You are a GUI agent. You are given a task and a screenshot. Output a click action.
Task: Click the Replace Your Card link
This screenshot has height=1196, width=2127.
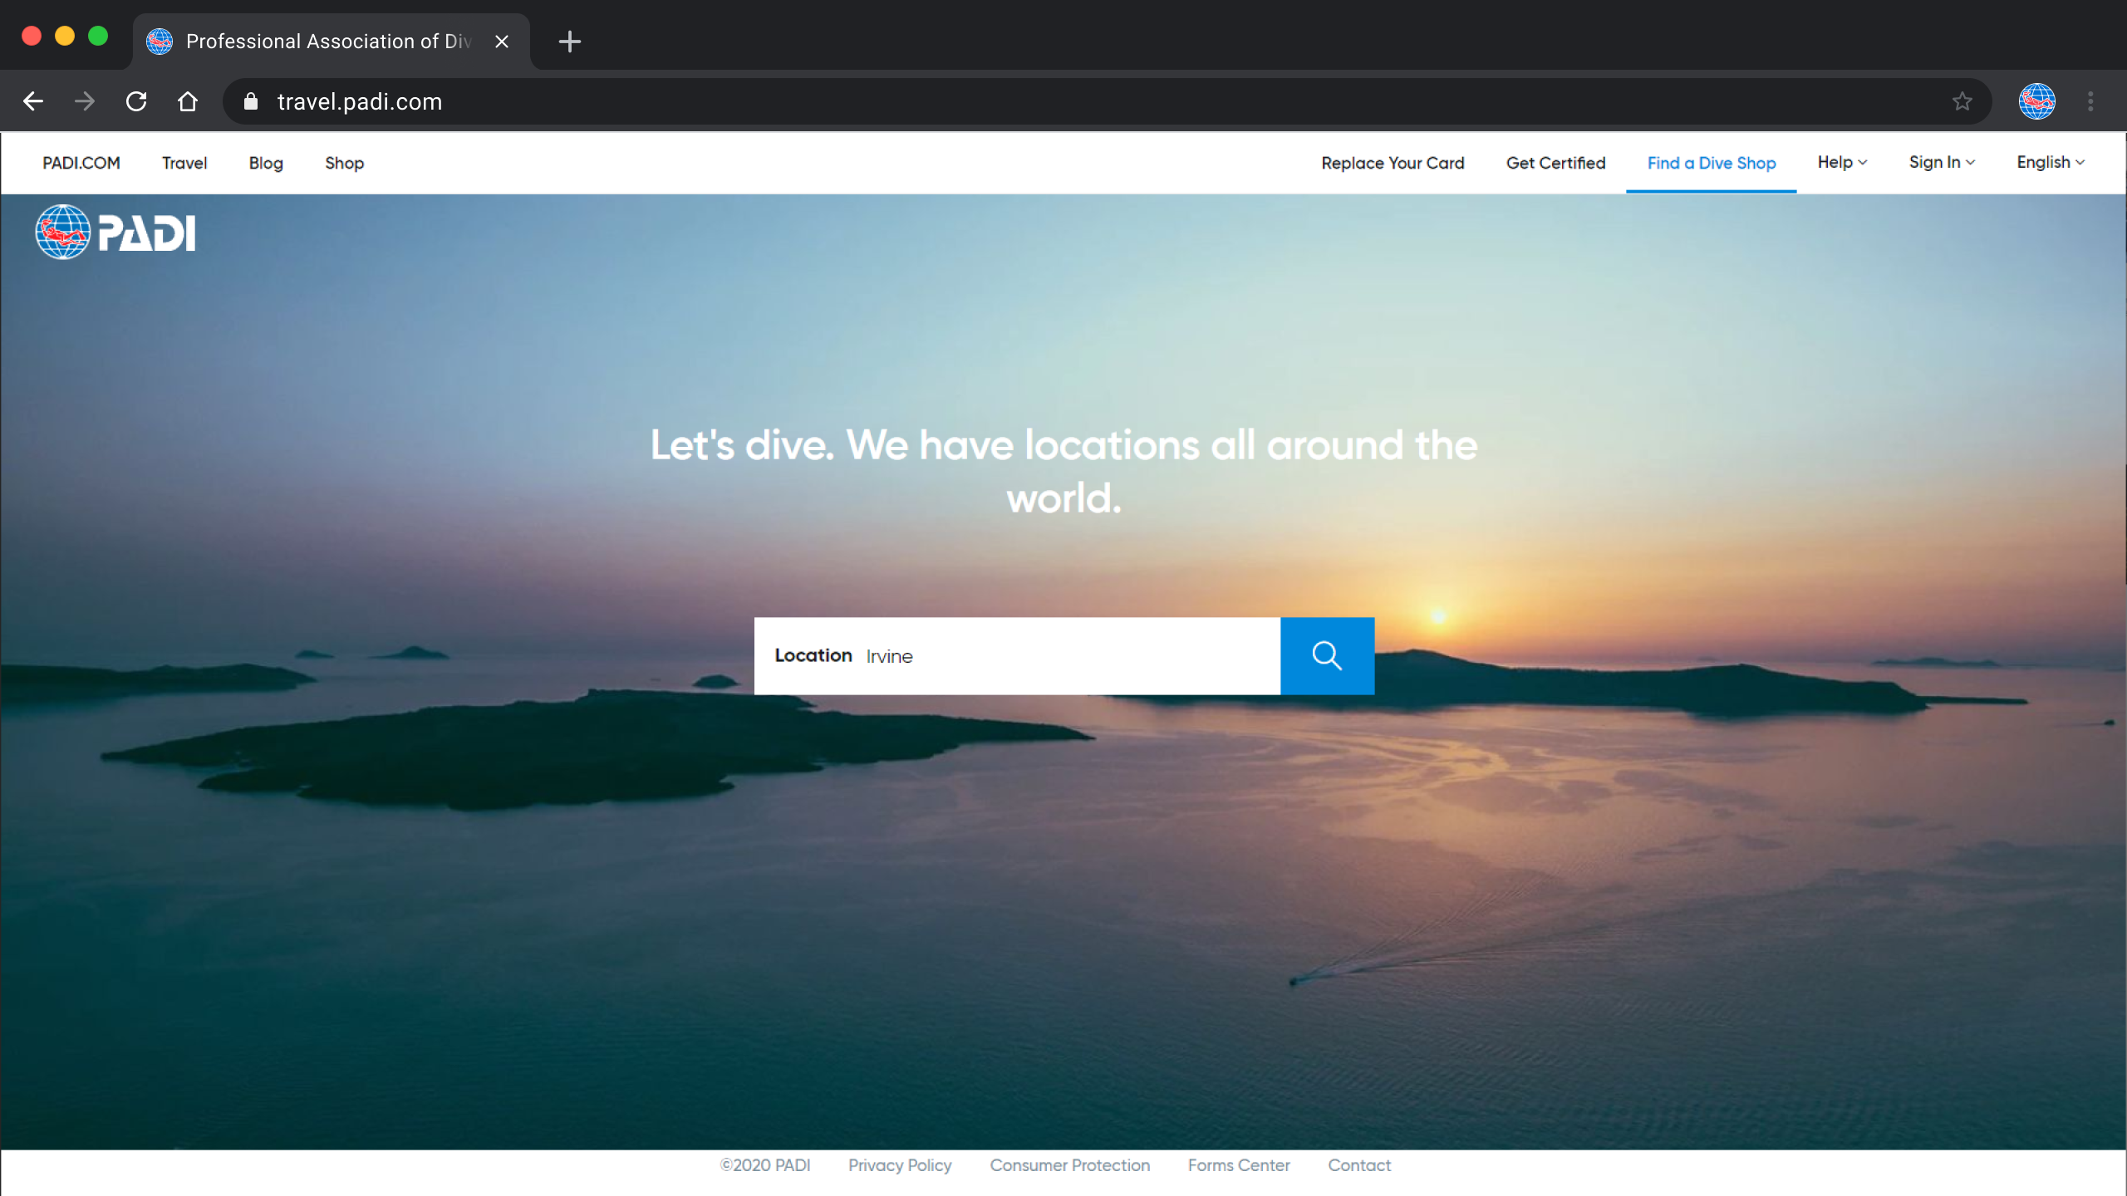click(x=1393, y=164)
